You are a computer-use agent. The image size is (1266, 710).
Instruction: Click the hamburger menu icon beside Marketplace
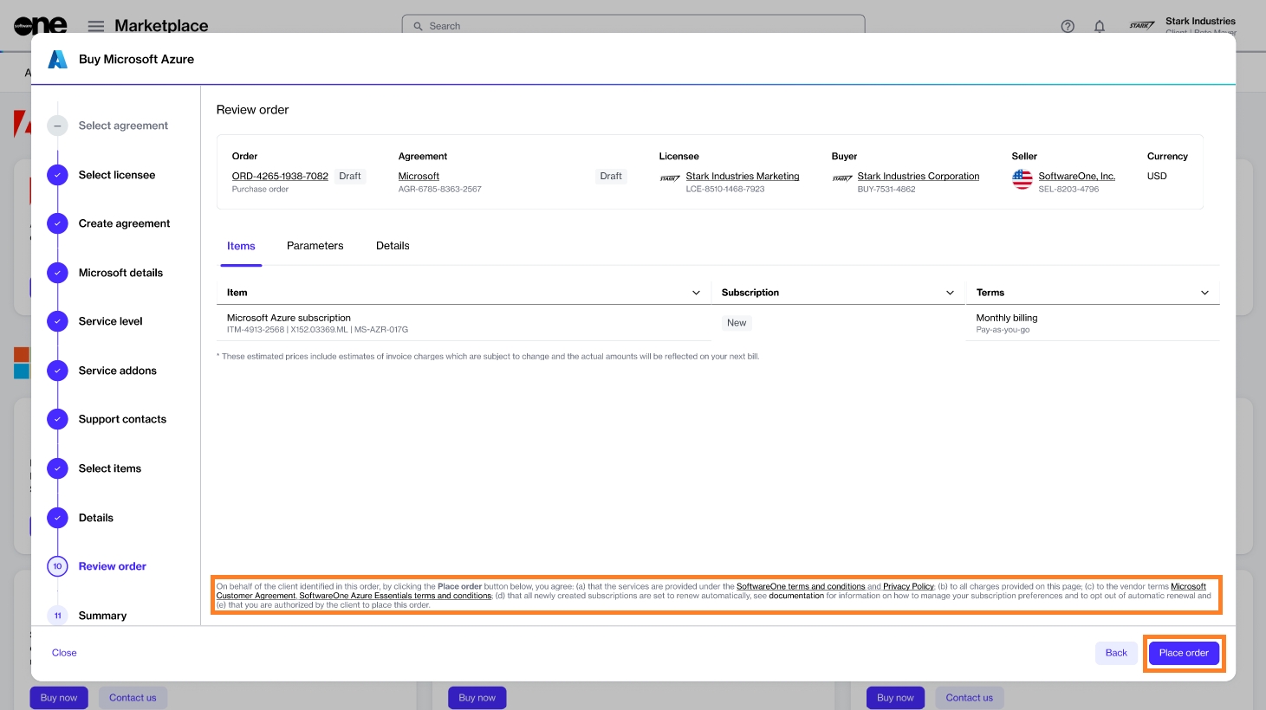click(96, 26)
